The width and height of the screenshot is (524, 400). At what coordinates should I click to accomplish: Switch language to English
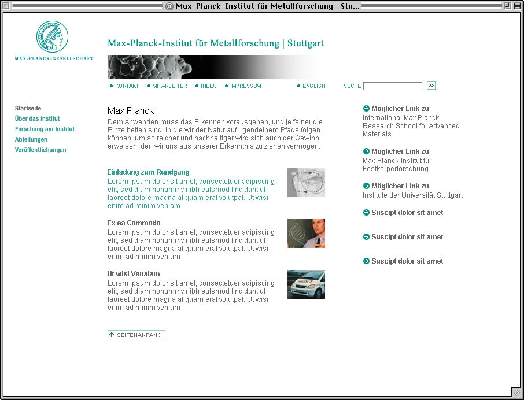314,86
